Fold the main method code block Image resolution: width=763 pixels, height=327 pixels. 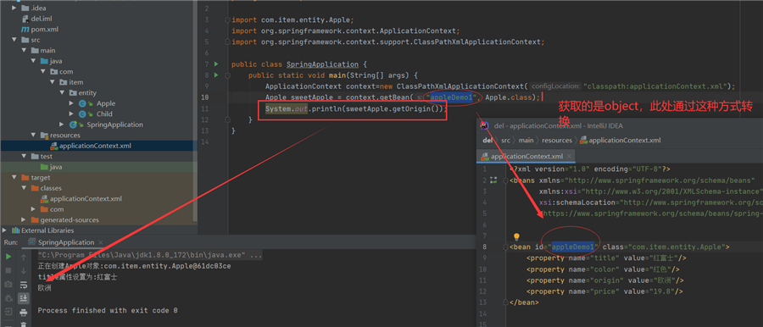coord(227,75)
